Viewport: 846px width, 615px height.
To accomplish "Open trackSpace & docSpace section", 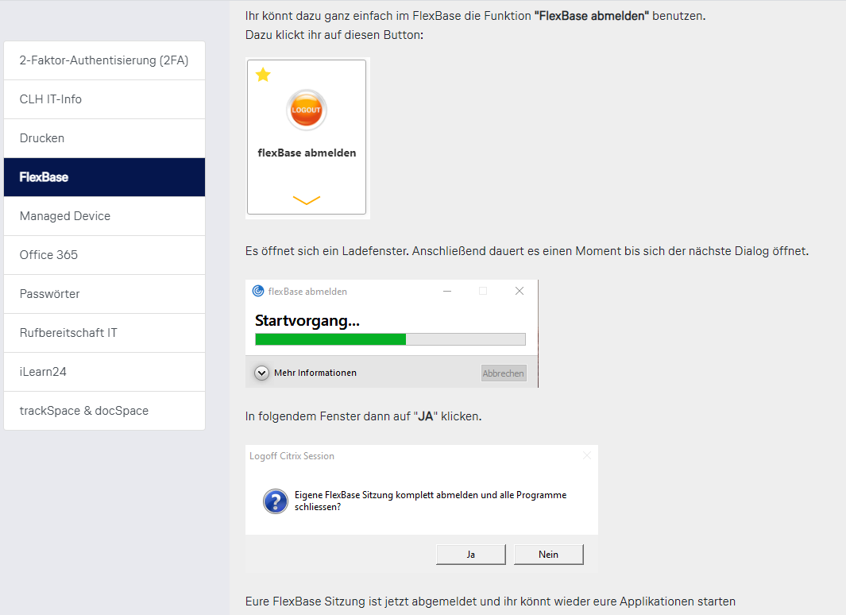I will pyautogui.click(x=104, y=411).
